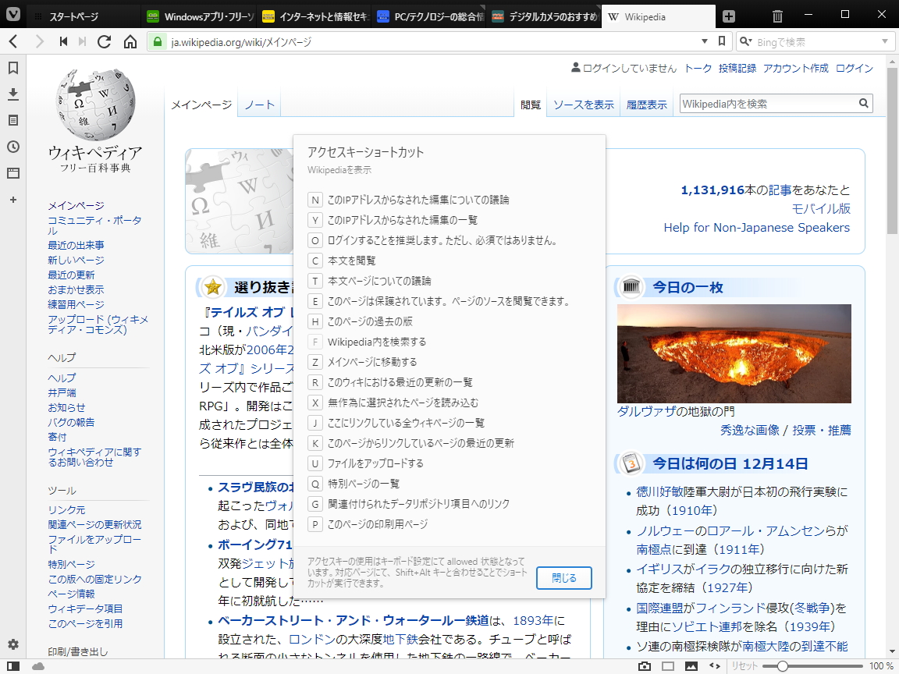
Task: Toggle tab tiling in the status bar
Action: pos(667,666)
